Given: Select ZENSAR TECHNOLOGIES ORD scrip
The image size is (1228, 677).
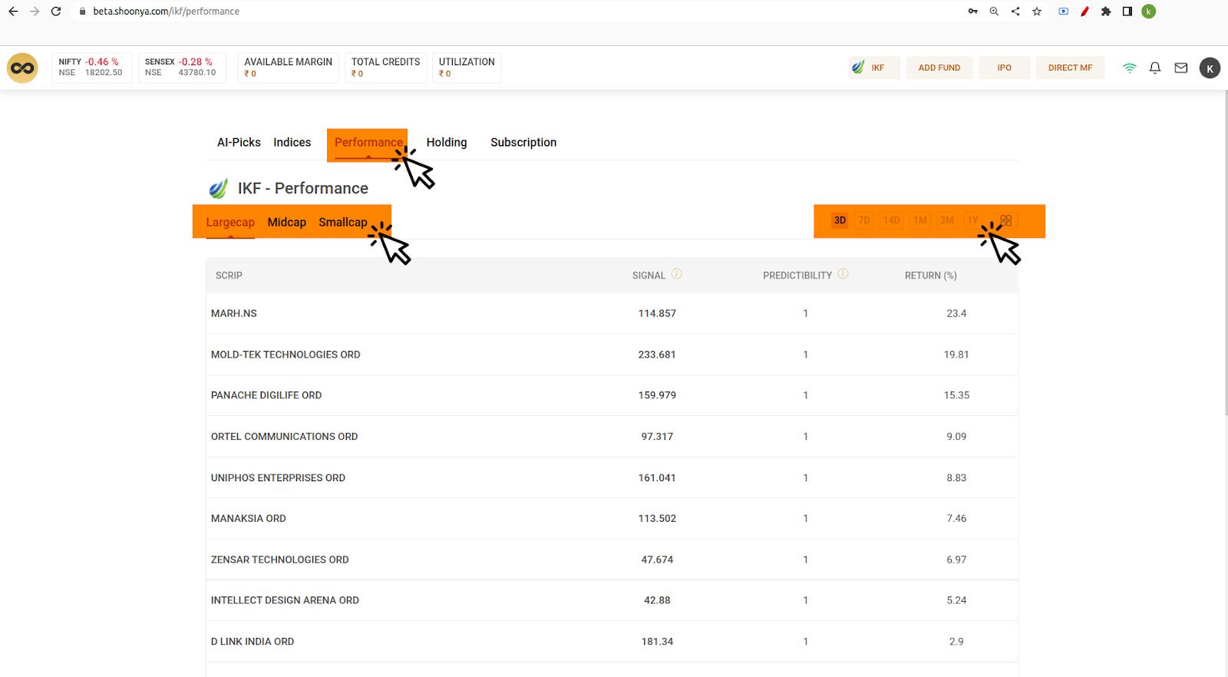Looking at the screenshot, I should click(x=280, y=560).
